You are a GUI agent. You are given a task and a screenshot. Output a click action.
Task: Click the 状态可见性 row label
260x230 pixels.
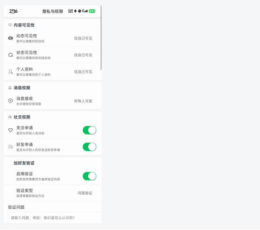pyautogui.click(x=26, y=53)
